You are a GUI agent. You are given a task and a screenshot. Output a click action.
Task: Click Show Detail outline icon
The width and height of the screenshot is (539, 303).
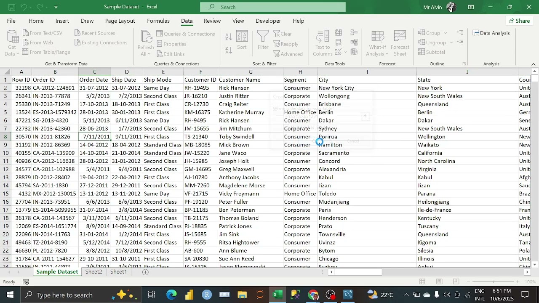coord(460,33)
